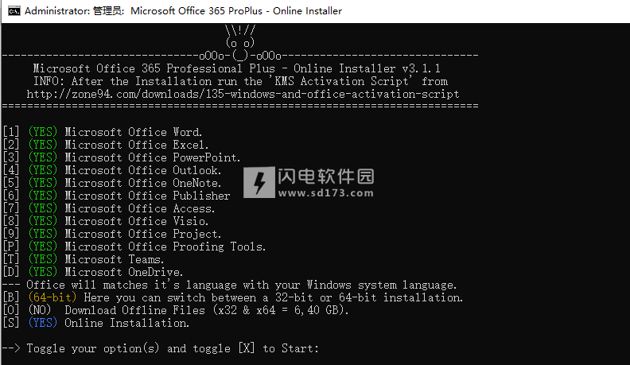Click the YES toggle for Access

(43, 208)
